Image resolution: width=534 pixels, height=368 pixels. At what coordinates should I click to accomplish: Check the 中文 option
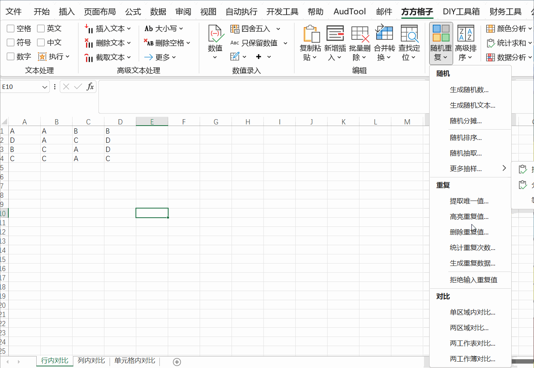coord(41,42)
